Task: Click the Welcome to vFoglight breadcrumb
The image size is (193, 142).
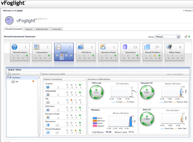Action: (x=13, y=11)
